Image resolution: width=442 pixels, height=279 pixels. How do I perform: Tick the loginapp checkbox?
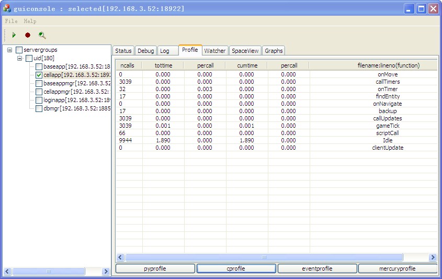point(39,100)
